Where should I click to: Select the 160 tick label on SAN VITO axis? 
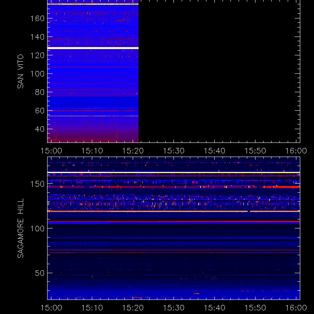coord(37,18)
